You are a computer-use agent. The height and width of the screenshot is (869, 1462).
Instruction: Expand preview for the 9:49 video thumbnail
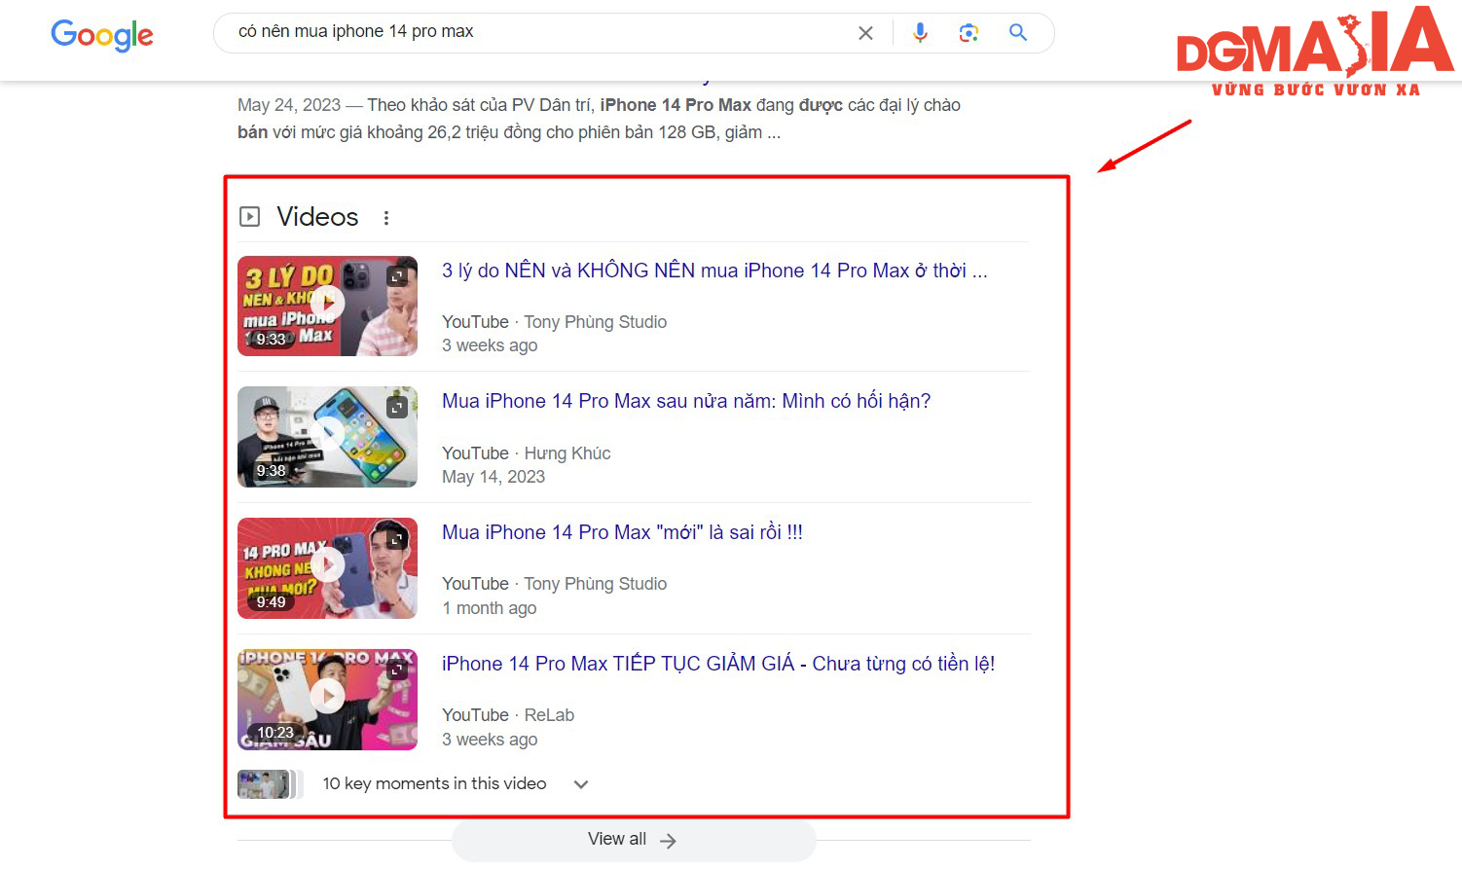point(397,538)
